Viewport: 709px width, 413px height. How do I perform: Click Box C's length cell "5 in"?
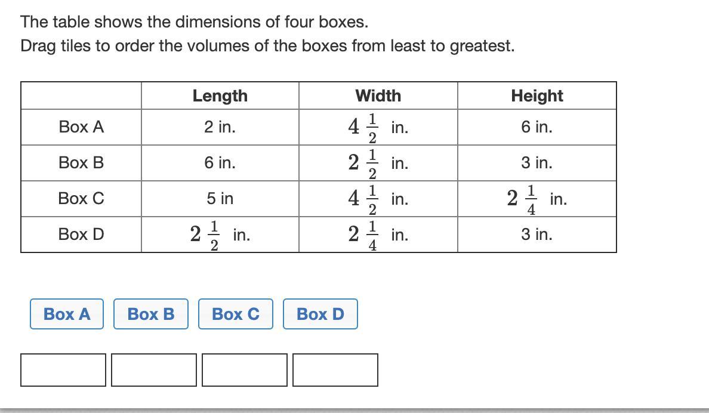220,199
